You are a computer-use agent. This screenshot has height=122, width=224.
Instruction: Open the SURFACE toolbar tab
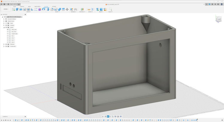[x=22, y=6]
